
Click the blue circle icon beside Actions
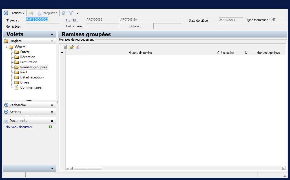click(x=6, y=13)
